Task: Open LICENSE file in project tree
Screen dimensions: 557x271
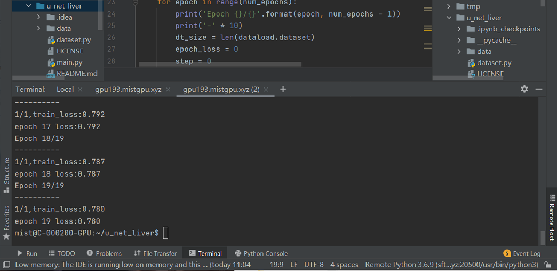Action: [70, 51]
